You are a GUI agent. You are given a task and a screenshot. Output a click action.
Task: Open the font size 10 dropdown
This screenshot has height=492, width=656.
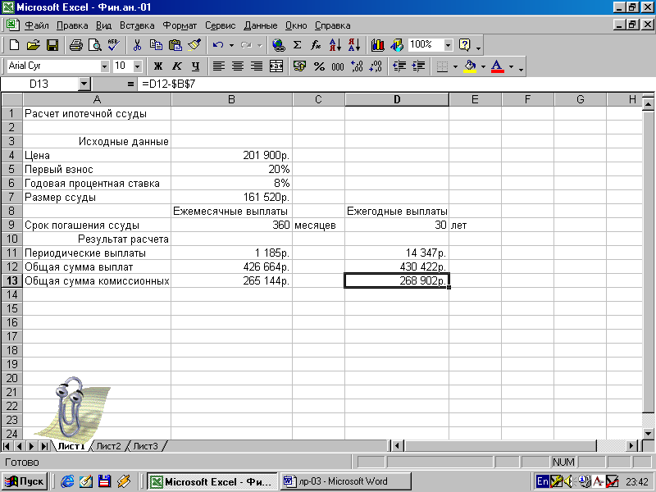coord(137,66)
